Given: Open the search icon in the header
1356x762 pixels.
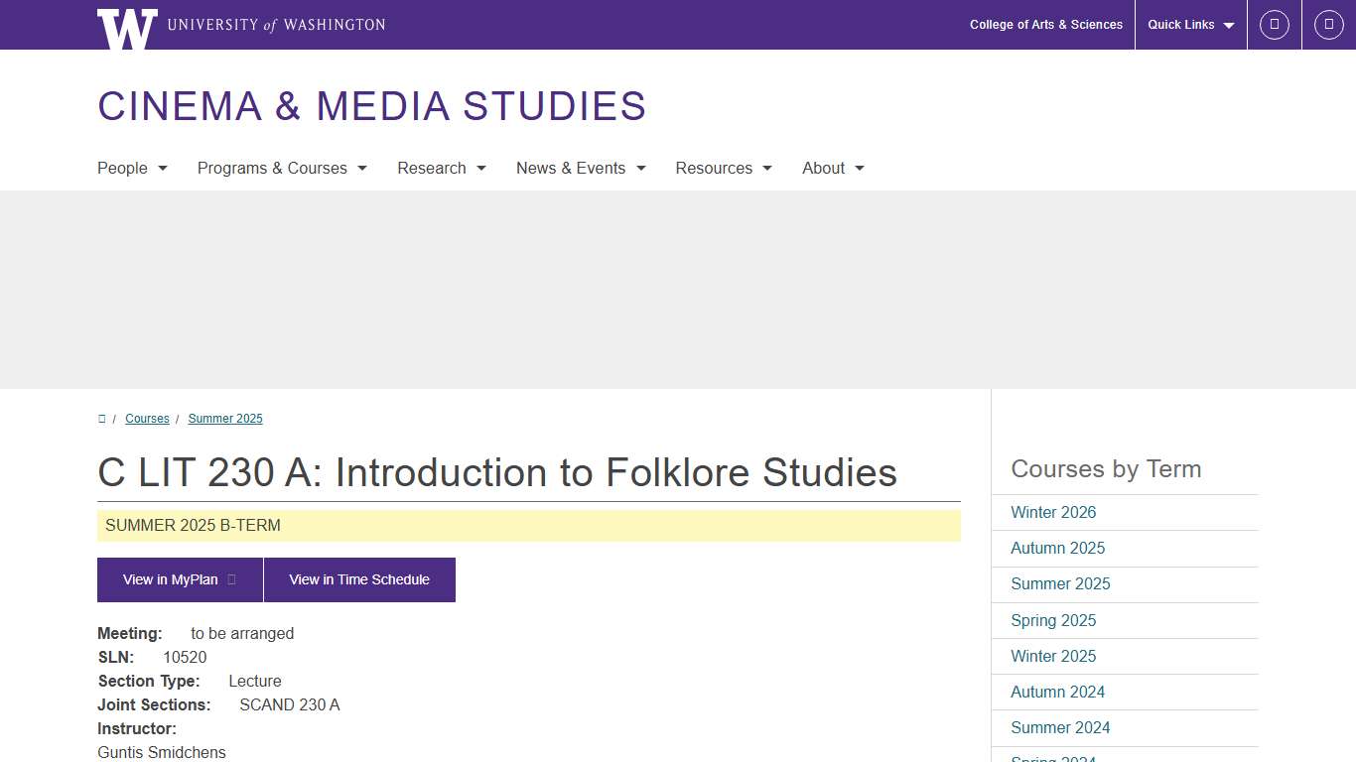Looking at the screenshot, I should coord(1275,24).
